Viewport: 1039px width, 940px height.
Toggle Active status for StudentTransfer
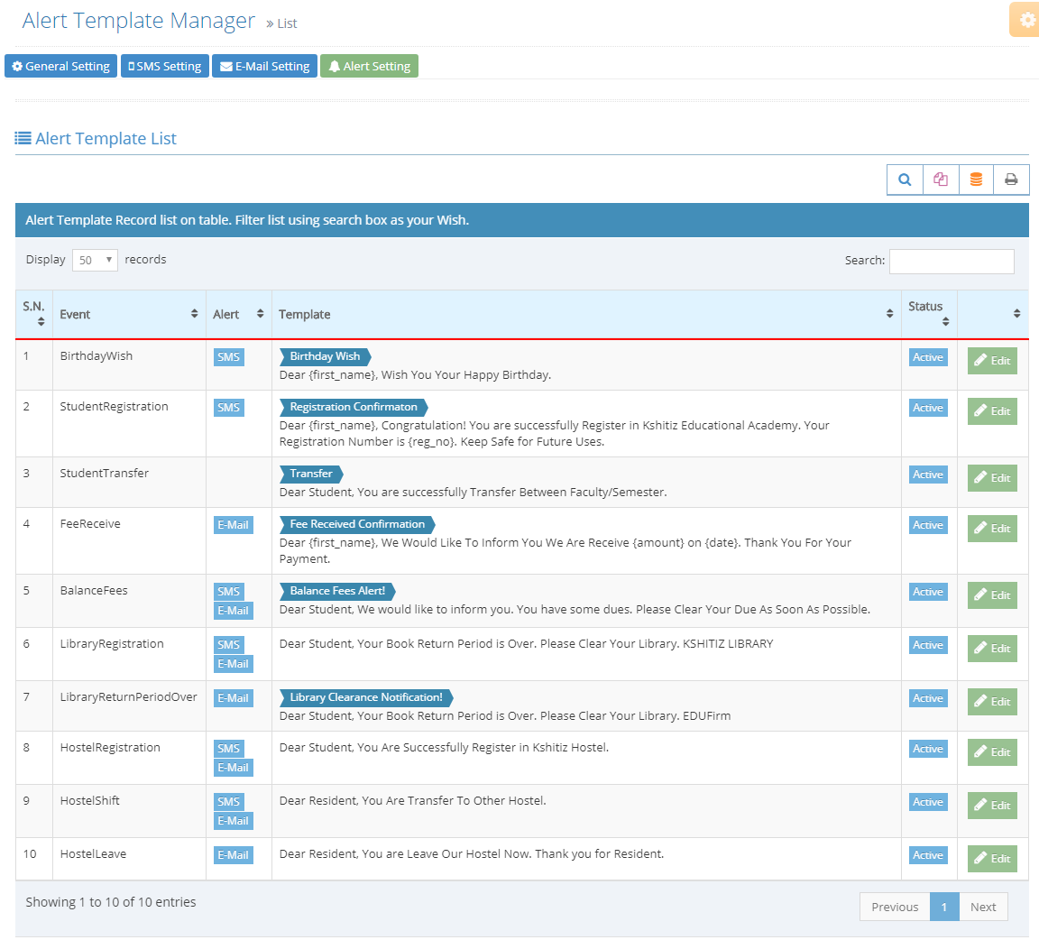[x=928, y=475]
